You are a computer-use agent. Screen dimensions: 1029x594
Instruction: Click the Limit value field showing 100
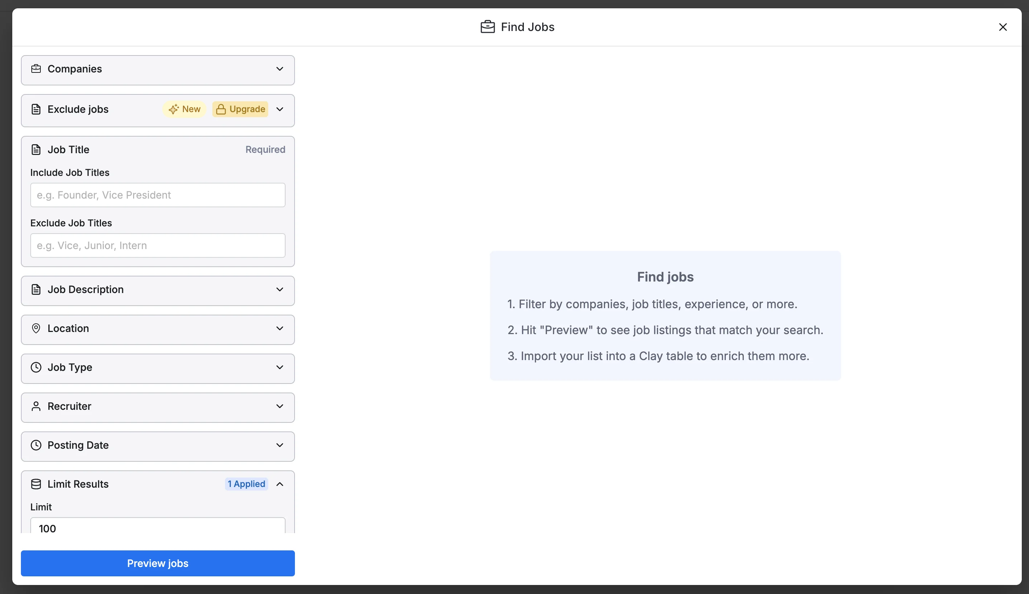click(x=158, y=528)
